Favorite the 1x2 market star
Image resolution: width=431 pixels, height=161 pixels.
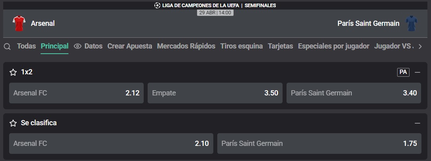pos(13,72)
